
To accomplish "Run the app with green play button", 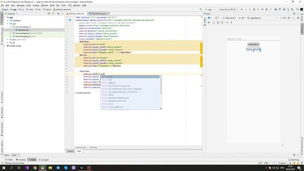I will (242, 9).
